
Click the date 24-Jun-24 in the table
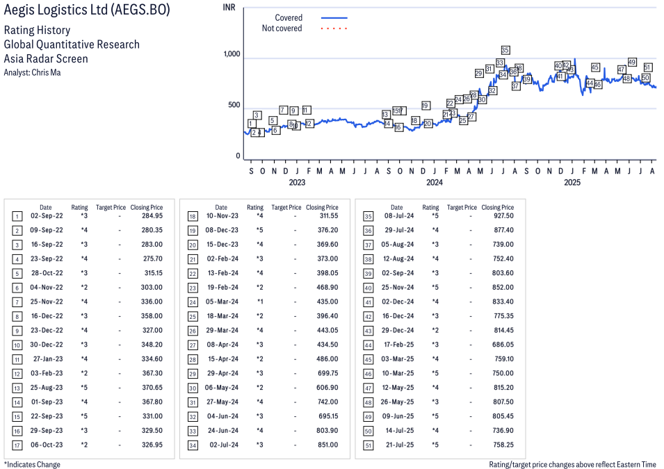click(x=222, y=431)
